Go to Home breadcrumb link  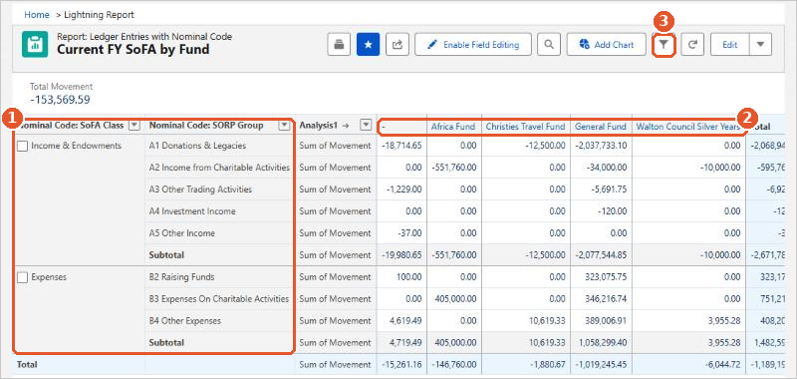[37, 15]
